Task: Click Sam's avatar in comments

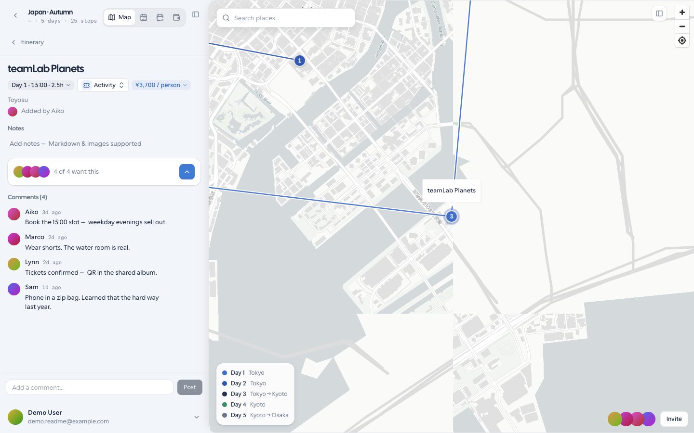Action: tap(14, 289)
